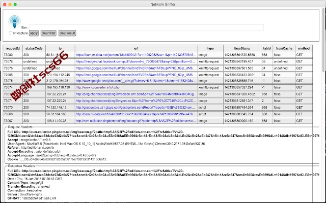Select requestId cell 73080
The height and width of the screenshot is (203, 326).
click(13, 55)
